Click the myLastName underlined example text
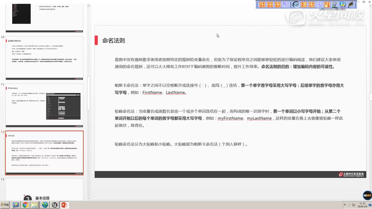 click(259, 118)
